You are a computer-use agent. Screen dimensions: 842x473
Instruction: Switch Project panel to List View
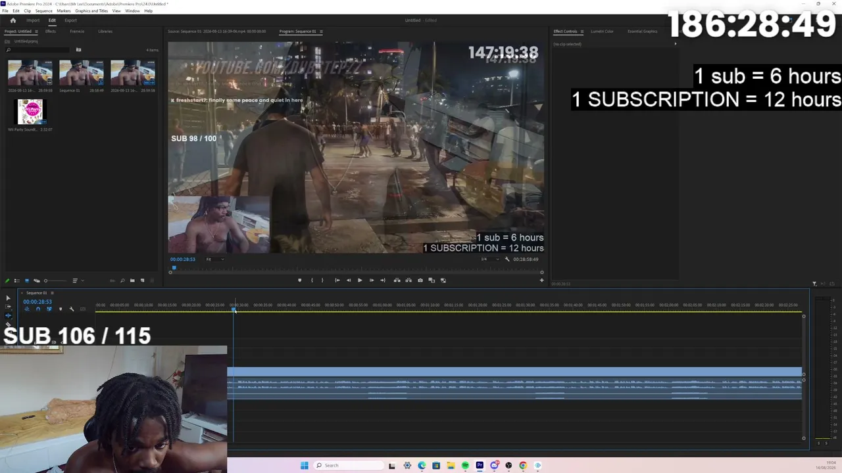pyautogui.click(x=17, y=281)
